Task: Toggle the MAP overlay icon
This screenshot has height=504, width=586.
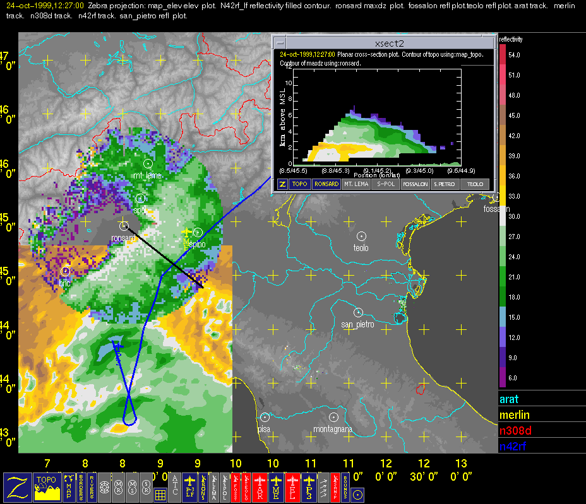Action: pos(69,487)
